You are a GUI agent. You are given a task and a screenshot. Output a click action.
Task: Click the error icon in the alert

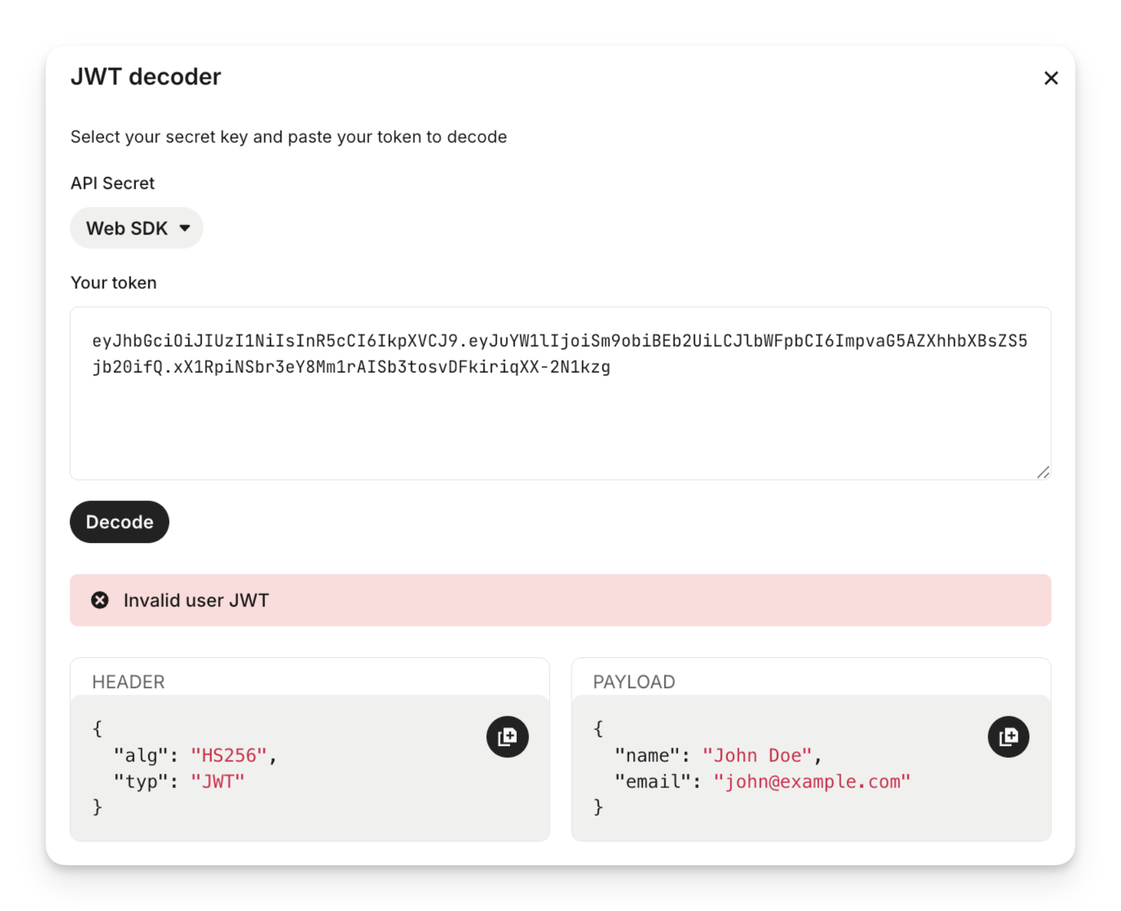(x=100, y=600)
